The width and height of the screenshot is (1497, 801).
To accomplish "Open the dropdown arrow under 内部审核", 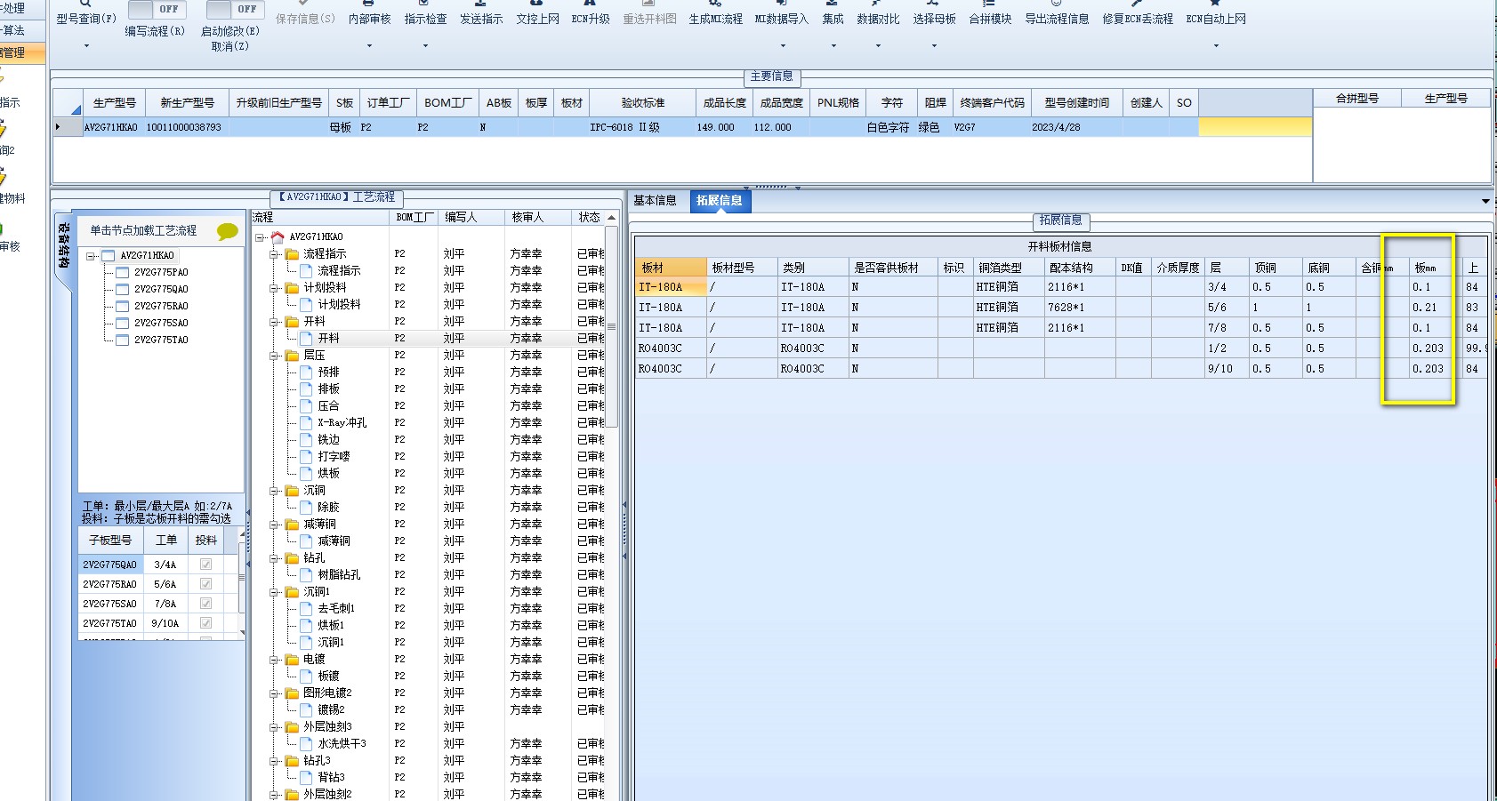I will 369,46.
